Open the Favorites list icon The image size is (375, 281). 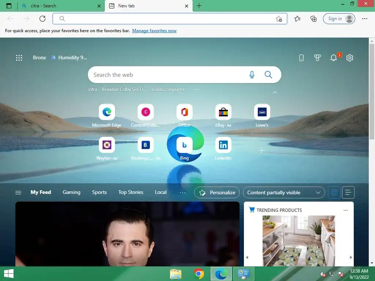[x=297, y=19]
